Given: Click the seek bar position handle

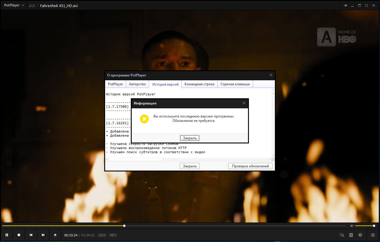Looking at the screenshot, I should click(124, 226).
